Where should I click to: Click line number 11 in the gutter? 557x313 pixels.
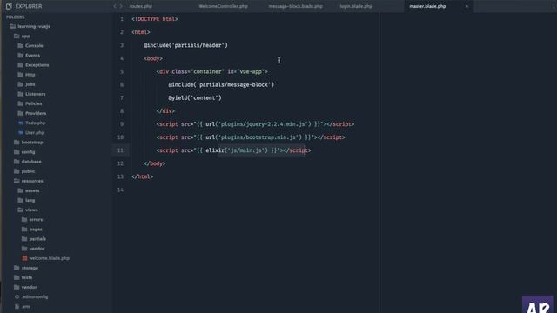coord(120,150)
